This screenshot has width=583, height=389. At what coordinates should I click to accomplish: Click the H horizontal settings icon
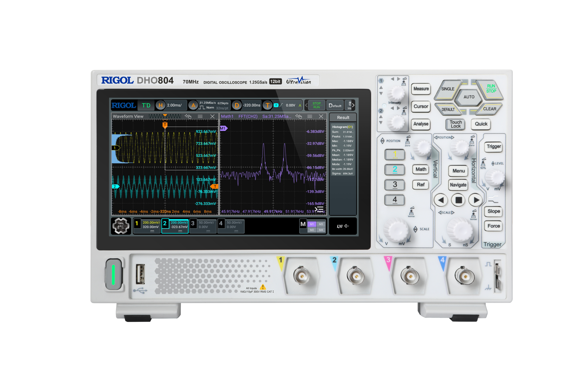[161, 105]
